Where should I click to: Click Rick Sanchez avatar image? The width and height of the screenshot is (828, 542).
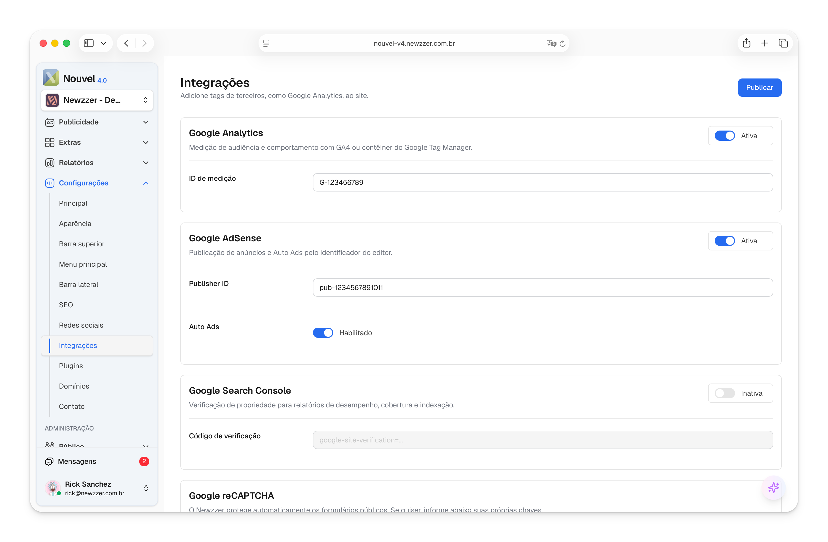pos(53,488)
